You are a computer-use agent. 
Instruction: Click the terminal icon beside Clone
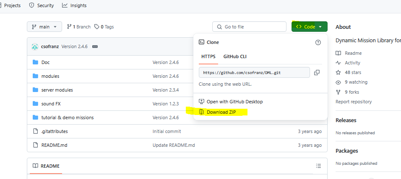tap(201, 42)
